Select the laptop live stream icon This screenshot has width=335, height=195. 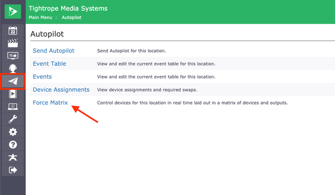point(13,107)
